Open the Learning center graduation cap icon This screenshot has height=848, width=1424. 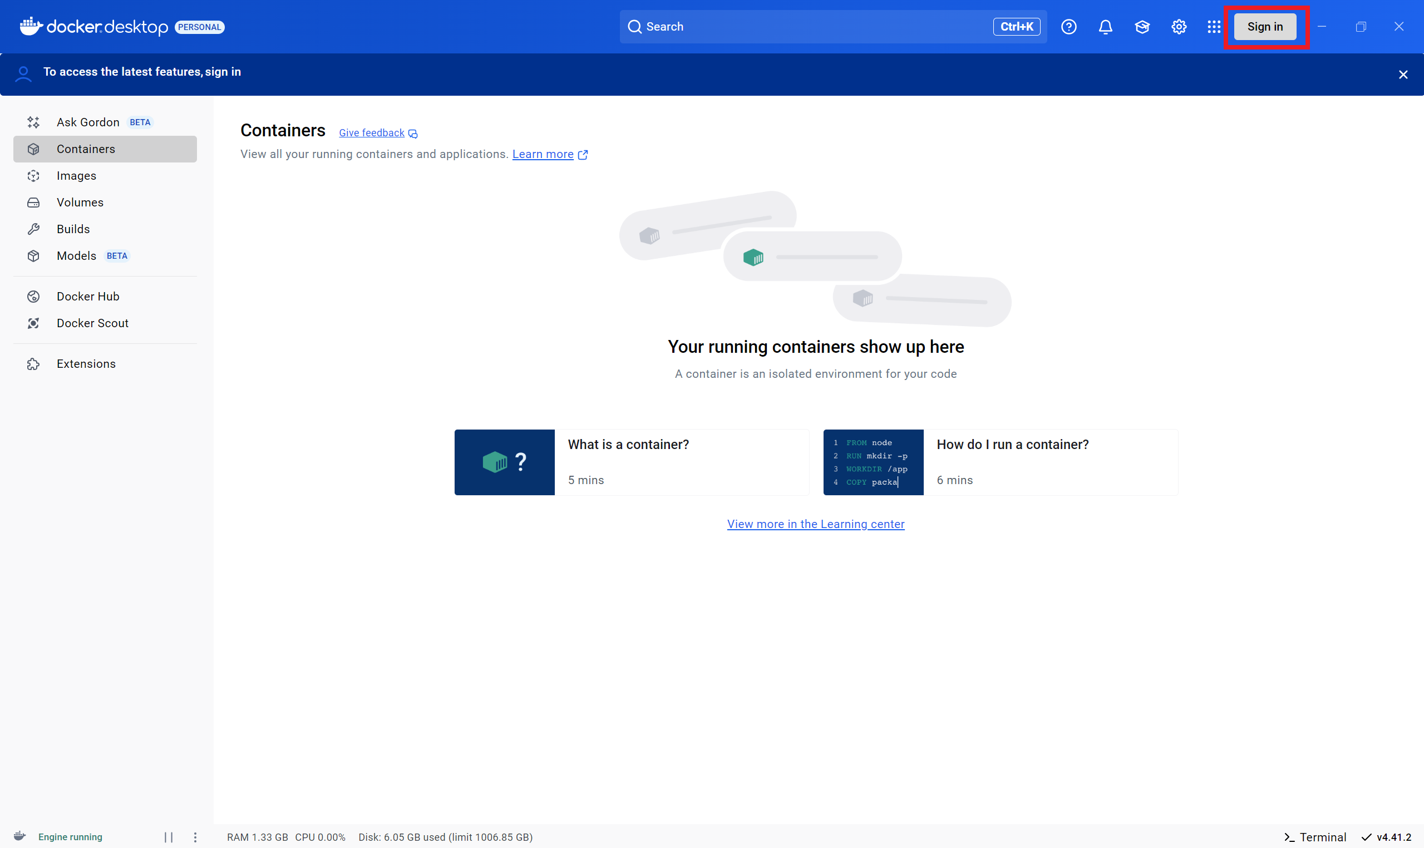1142,27
